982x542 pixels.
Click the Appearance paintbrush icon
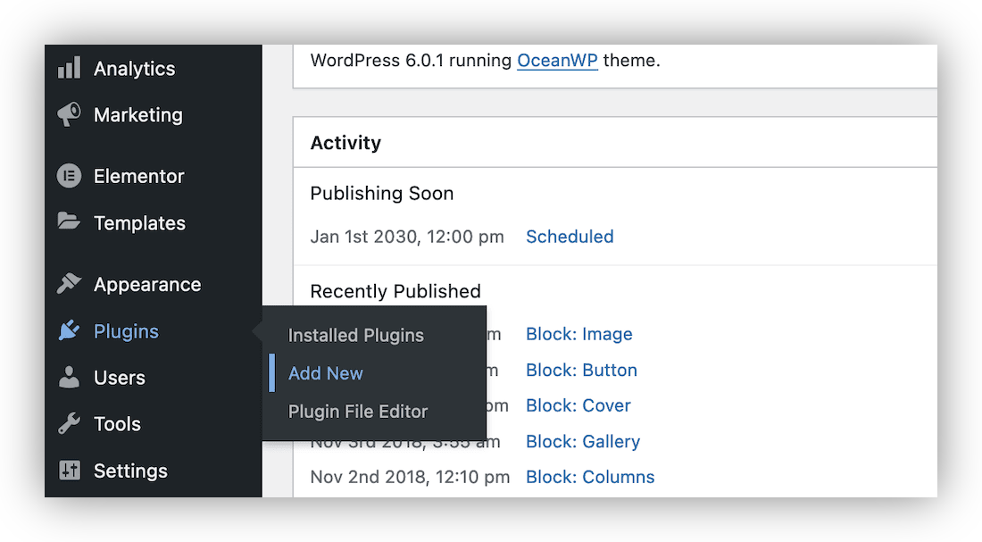(69, 284)
